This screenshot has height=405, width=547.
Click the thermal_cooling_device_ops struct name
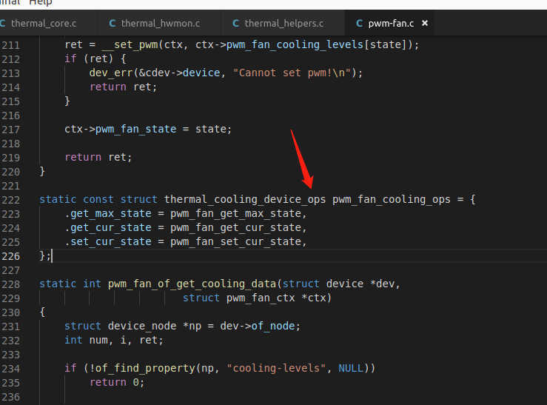(244, 199)
